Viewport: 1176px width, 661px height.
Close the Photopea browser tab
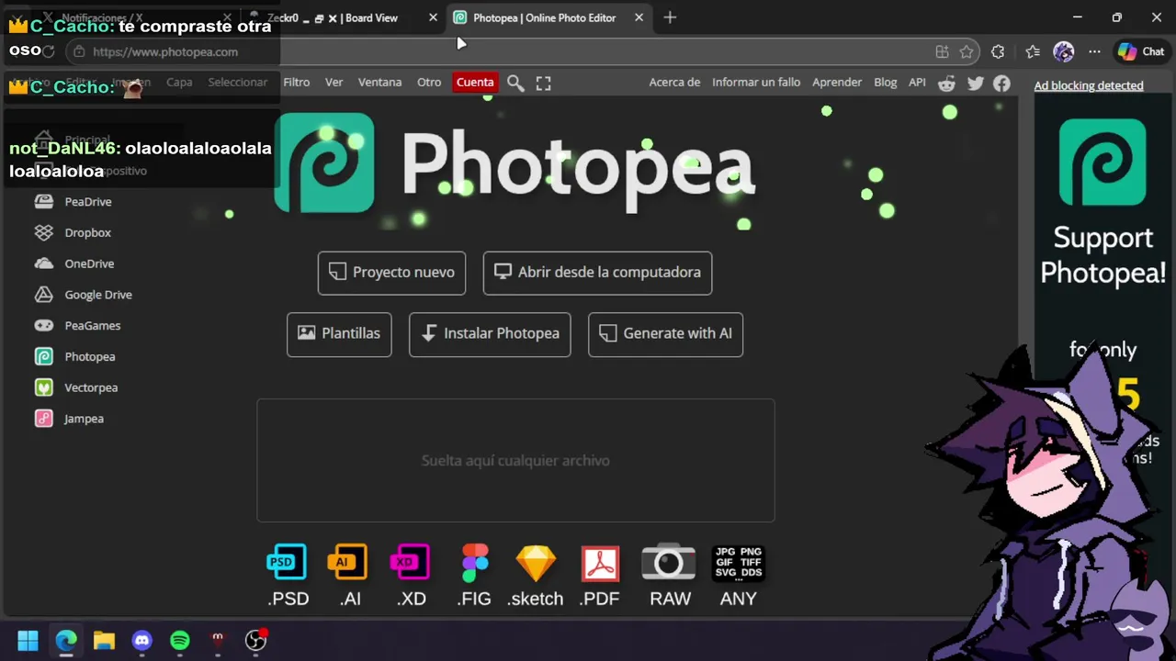[639, 17]
